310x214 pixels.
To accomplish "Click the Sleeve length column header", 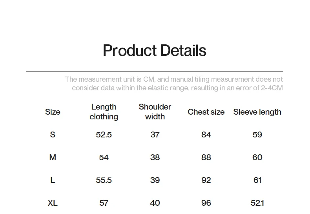I will [257, 112].
